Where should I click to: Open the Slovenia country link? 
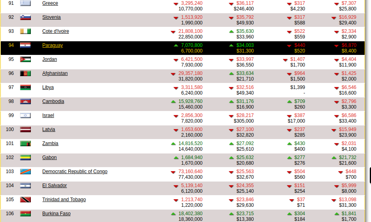[x=51, y=17]
